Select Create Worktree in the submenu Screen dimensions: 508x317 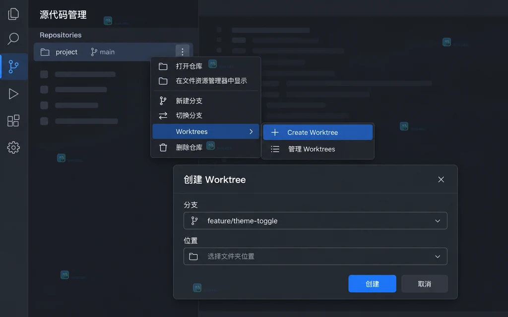318,132
